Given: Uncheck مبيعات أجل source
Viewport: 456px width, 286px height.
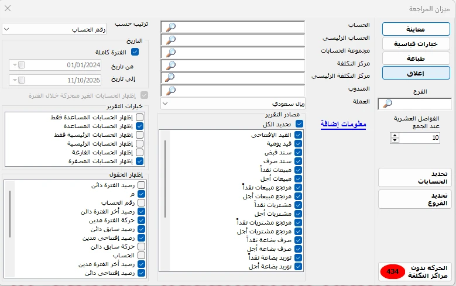Looking at the screenshot, I should [298, 178].
